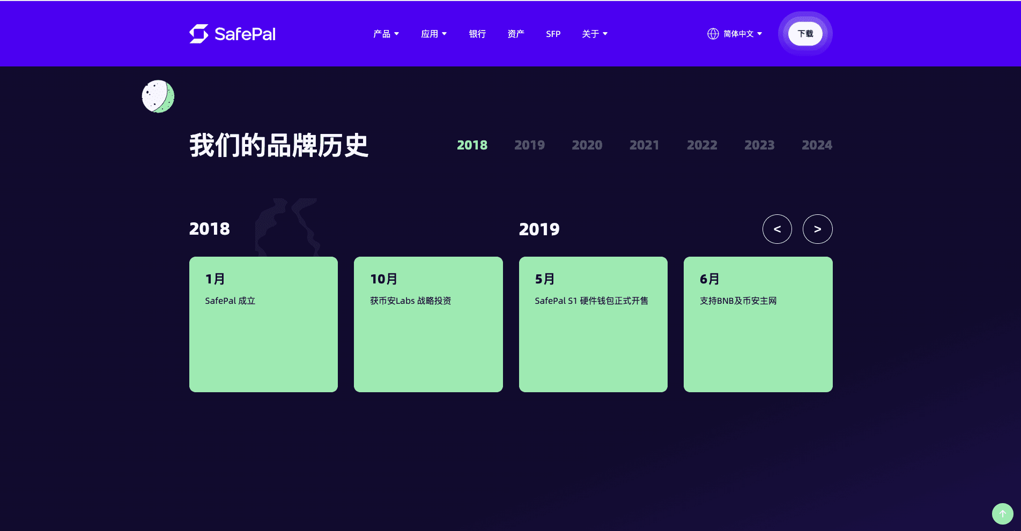The width and height of the screenshot is (1021, 531).
Task: Open the 简体中文 language selector
Action: (x=743, y=34)
